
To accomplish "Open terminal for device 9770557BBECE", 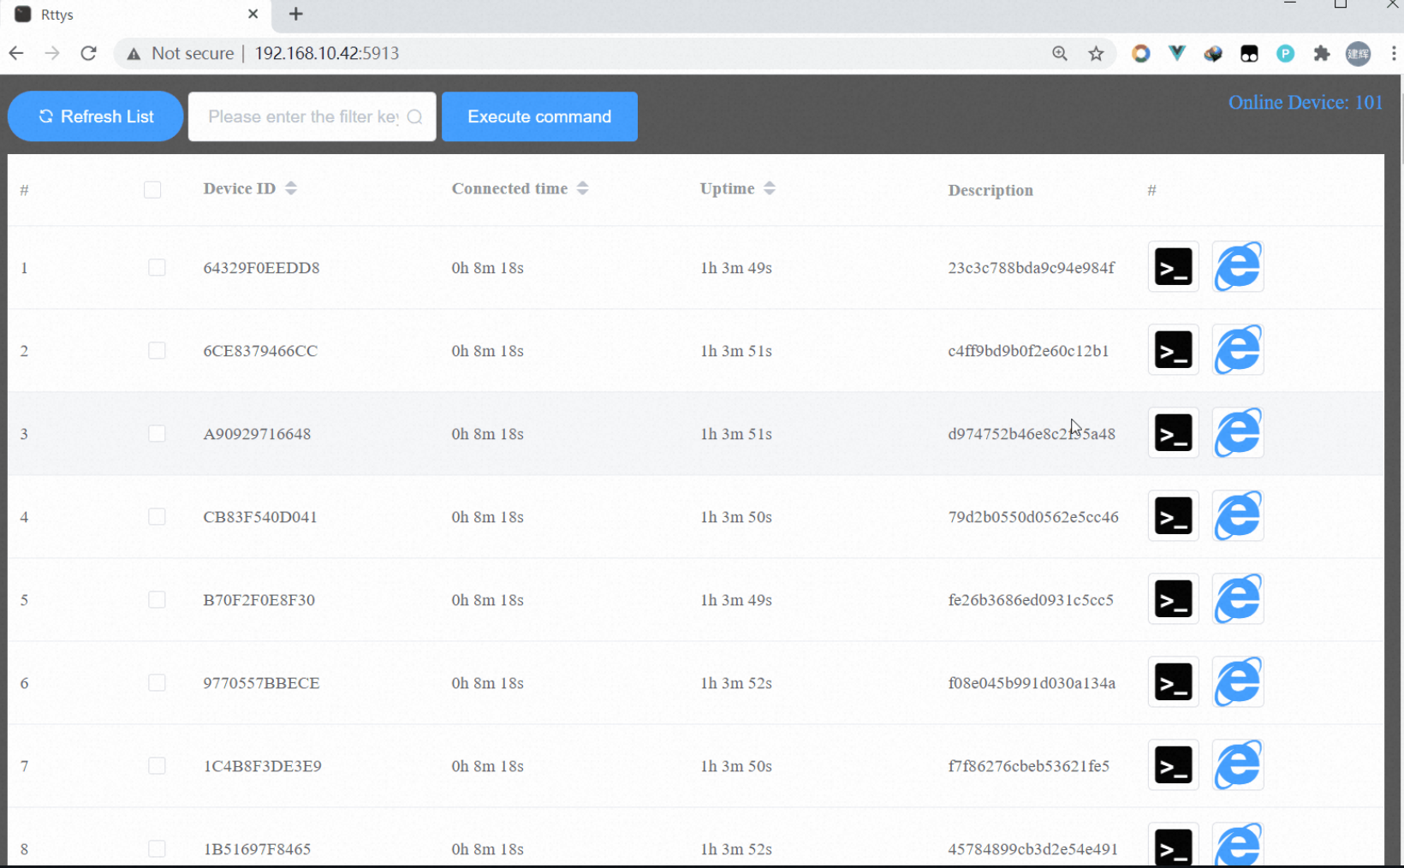I will [x=1173, y=682].
